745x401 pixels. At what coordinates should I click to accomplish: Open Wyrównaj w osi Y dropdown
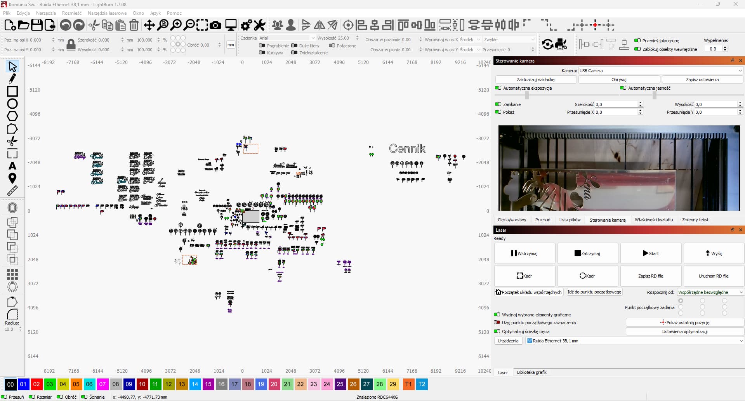470,50
